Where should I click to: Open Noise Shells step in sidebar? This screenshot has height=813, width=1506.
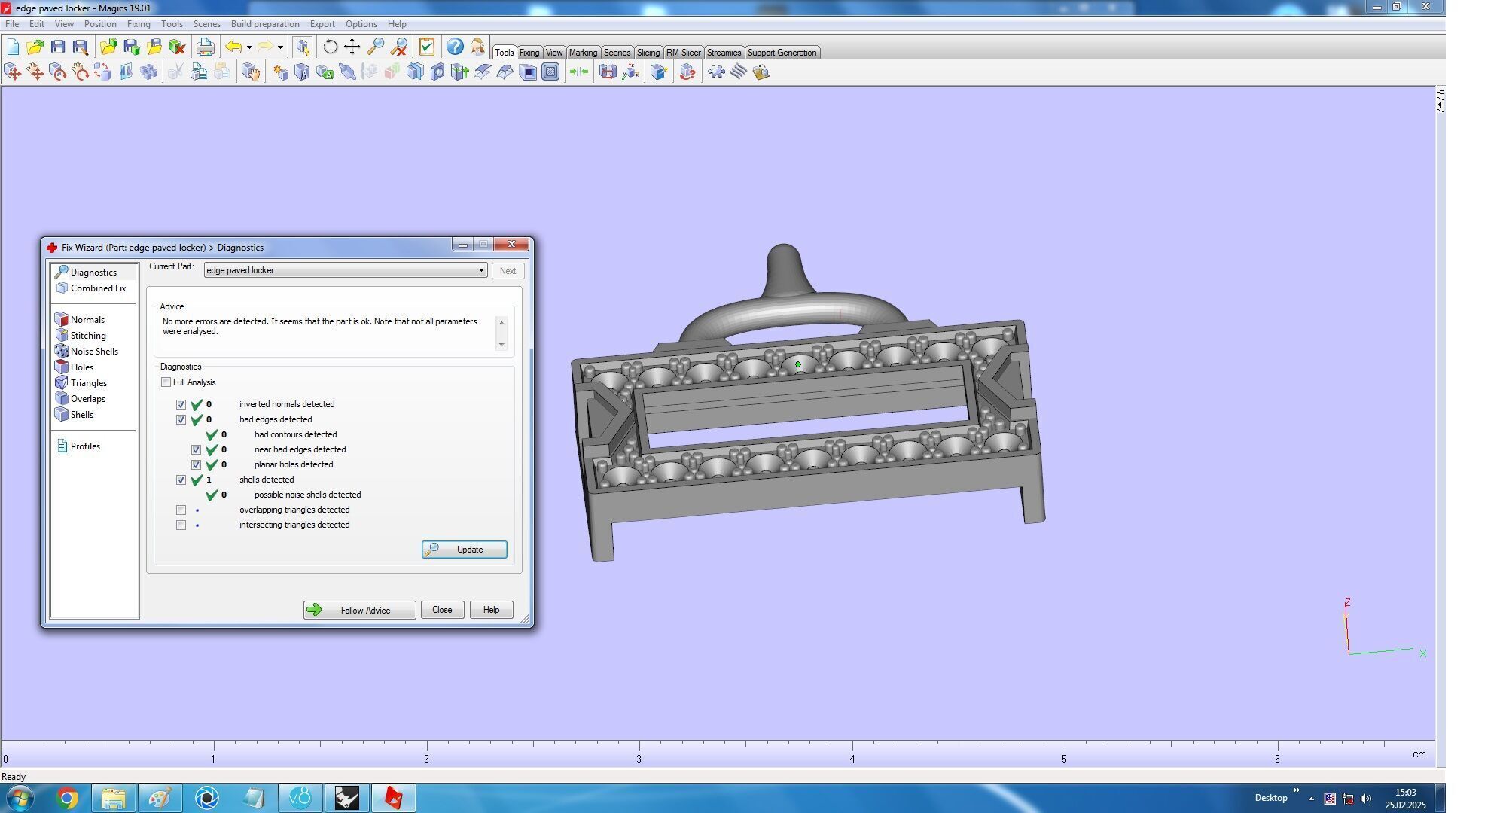click(93, 352)
